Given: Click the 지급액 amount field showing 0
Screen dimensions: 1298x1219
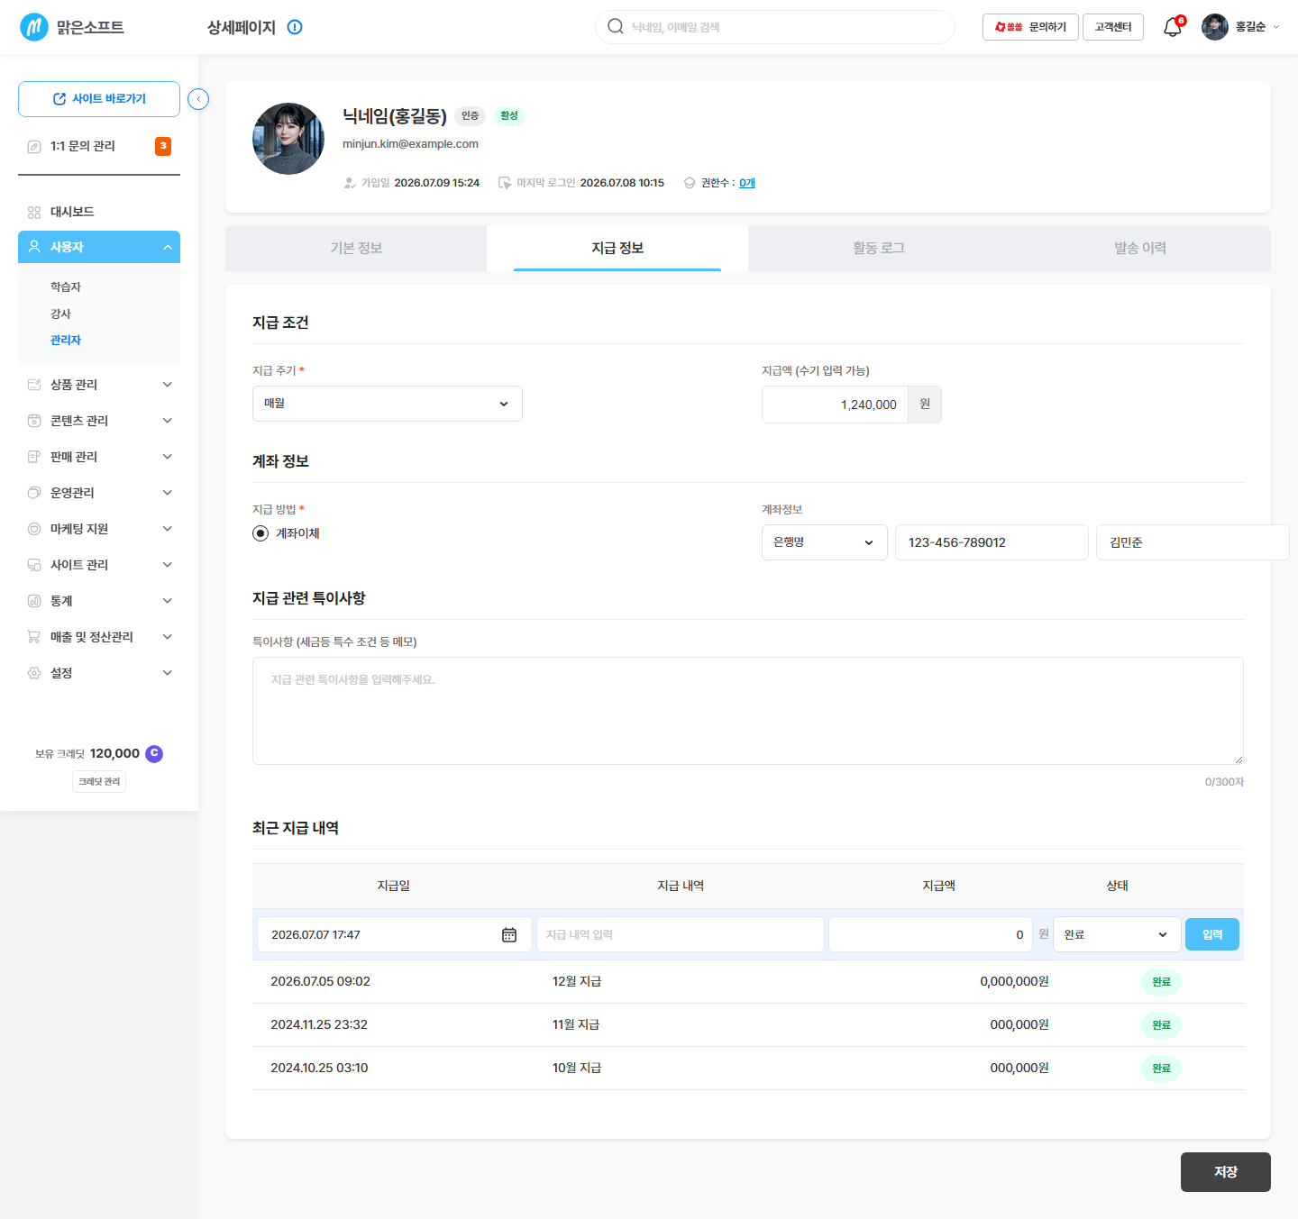Looking at the screenshot, I should click(930, 934).
